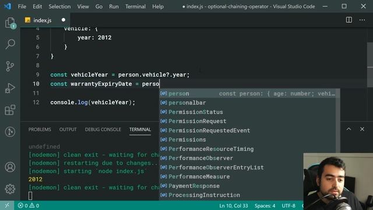Open the Help menu
This screenshot has height=210, width=373.
[158, 6]
